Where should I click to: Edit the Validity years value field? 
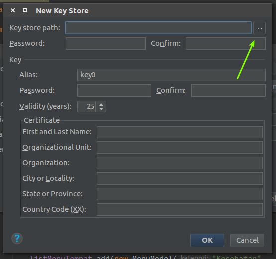[87, 106]
